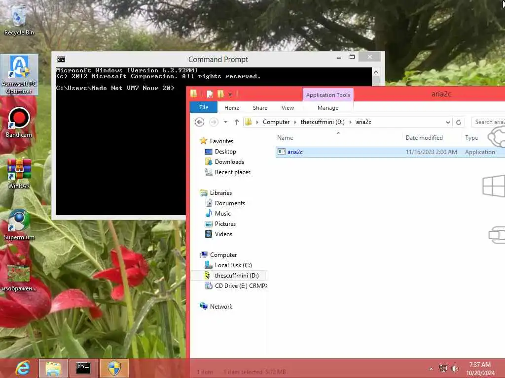Open the Videos library

(223, 234)
